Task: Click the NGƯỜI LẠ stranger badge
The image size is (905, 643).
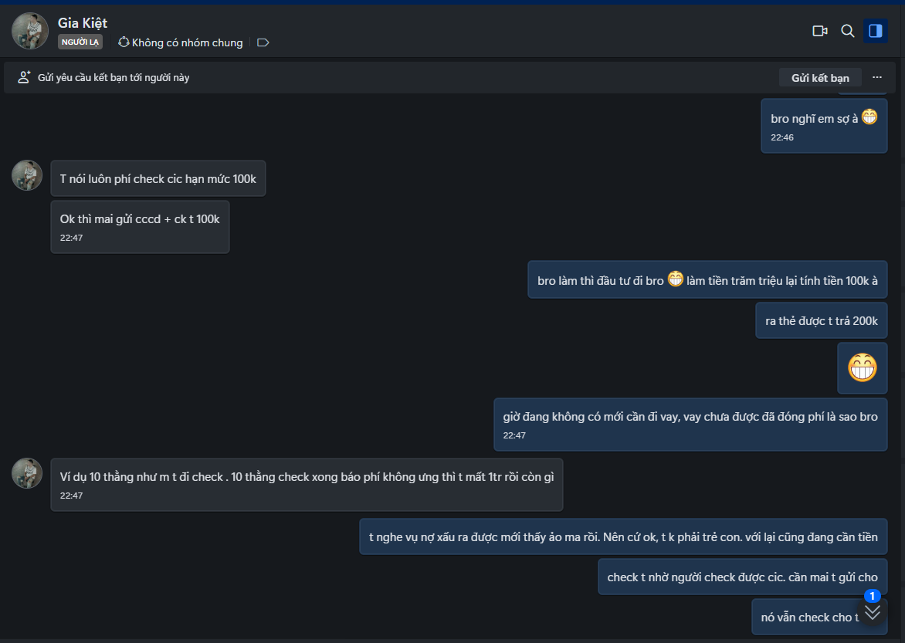Action: (x=80, y=42)
